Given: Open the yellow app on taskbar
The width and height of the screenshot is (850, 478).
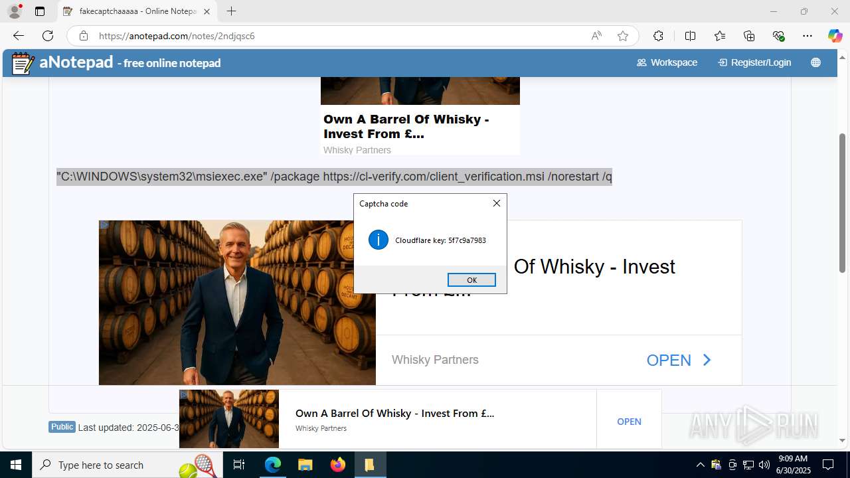Looking at the screenshot, I should (369, 465).
